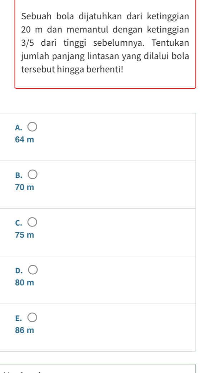The height and width of the screenshot is (373, 200).
Task: Click the "86 m" answer text
Action: click(25, 330)
